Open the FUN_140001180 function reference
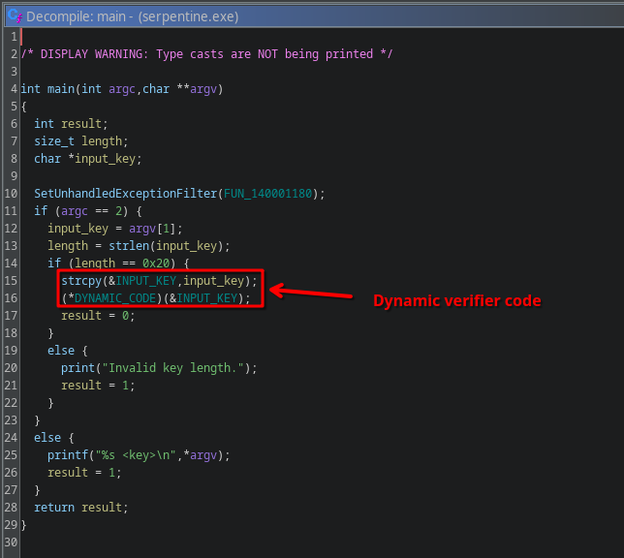Image resolution: width=624 pixels, height=558 pixels. pyautogui.click(x=267, y=194)
